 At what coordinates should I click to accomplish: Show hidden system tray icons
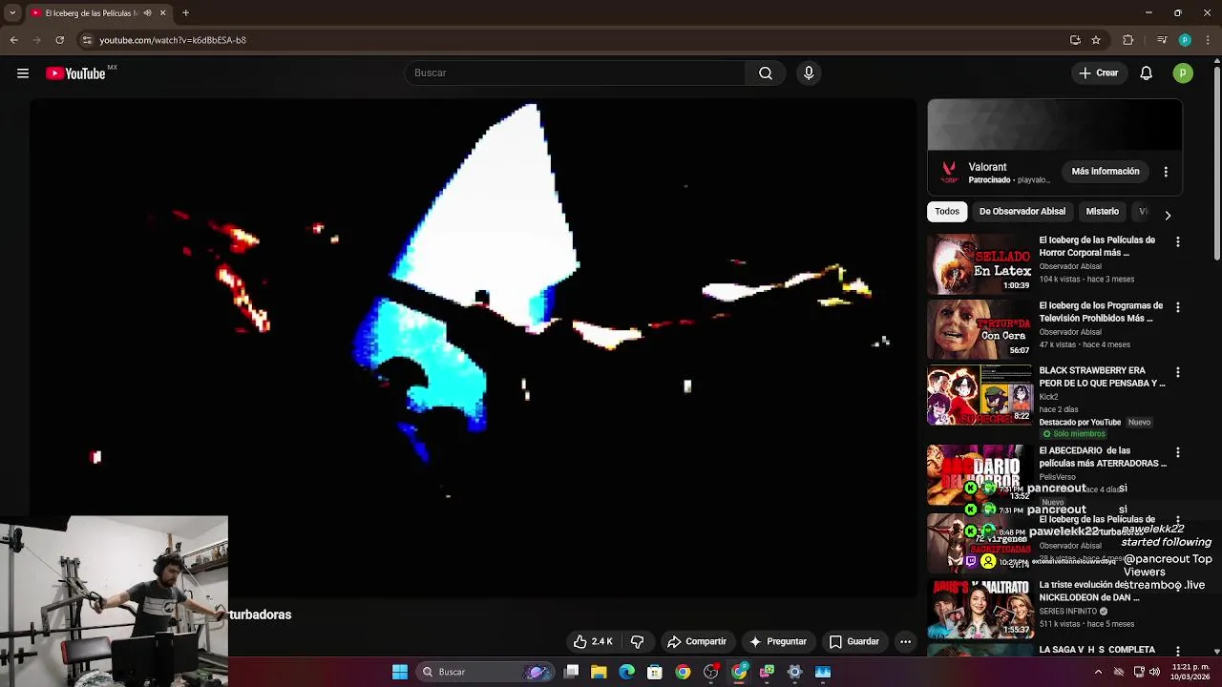(1098, 672)
